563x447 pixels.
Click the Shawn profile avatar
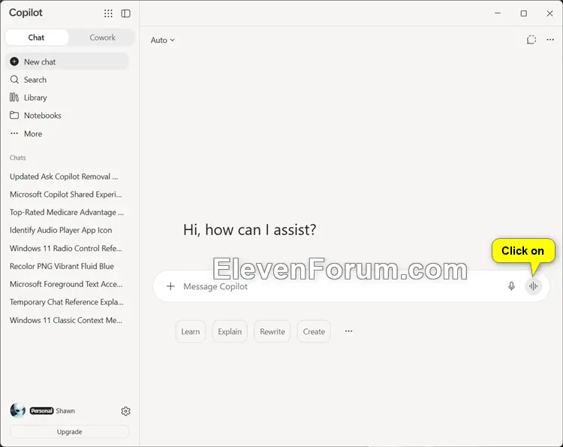(17, 410)
